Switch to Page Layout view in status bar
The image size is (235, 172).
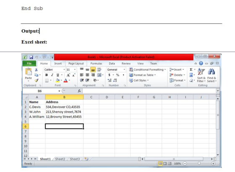pyautogui.click(x=165, y=164)
